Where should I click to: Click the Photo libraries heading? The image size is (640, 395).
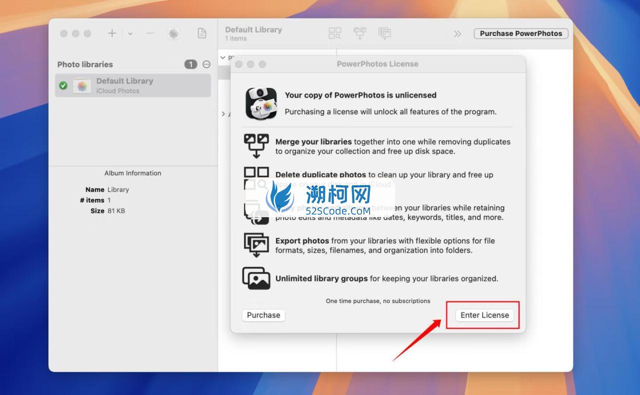tap(85, 64)
